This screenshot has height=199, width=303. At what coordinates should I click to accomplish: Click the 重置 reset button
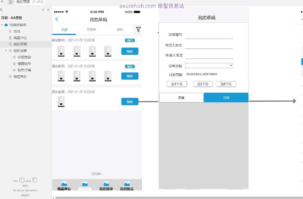(181, 98)
